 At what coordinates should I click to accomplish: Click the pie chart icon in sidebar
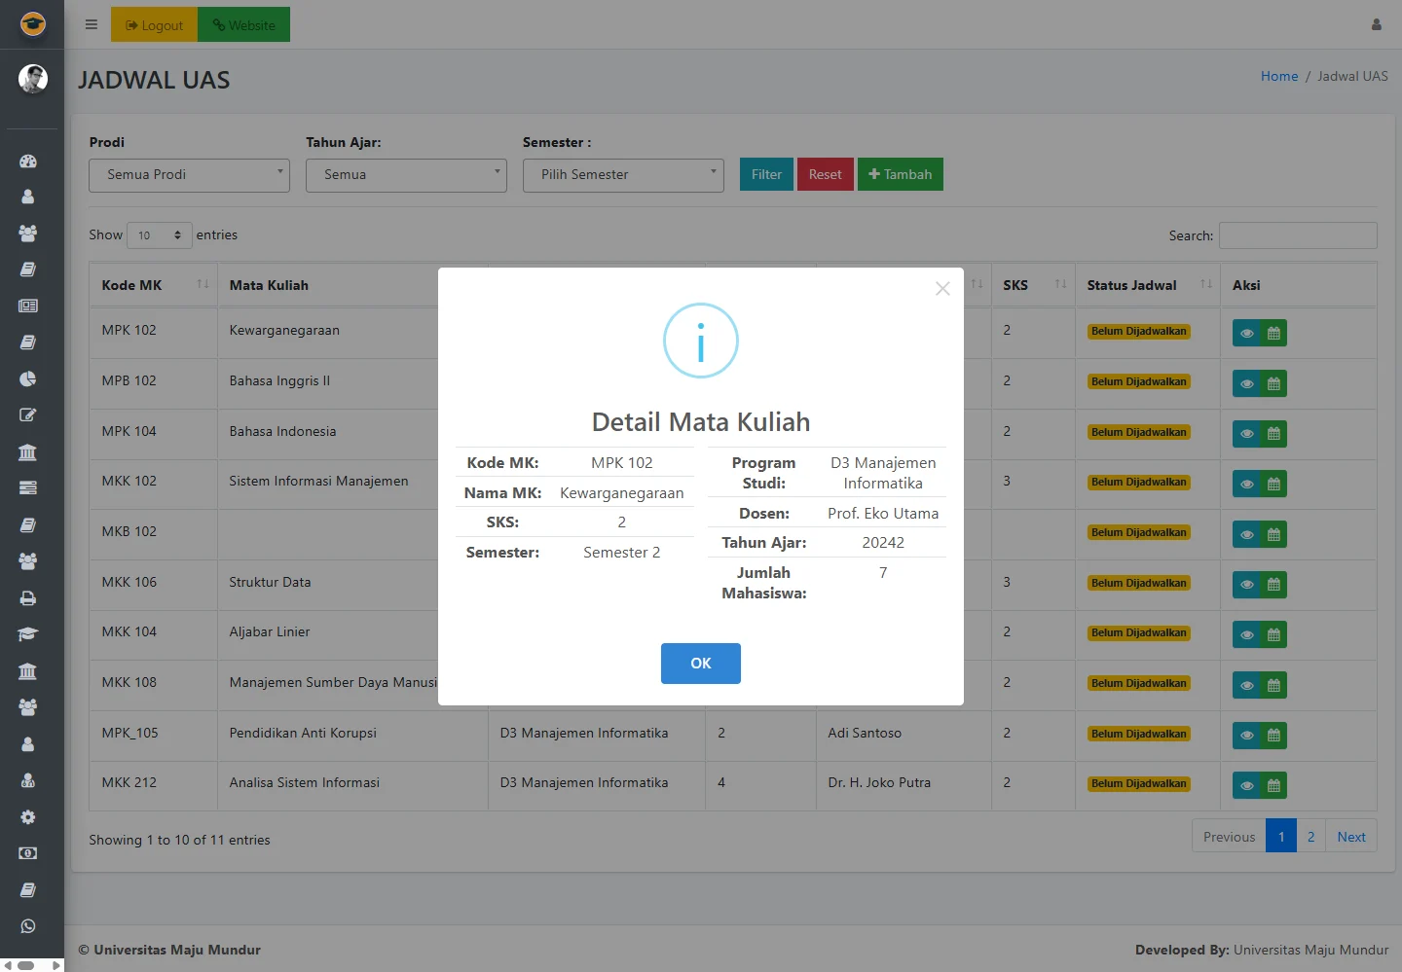[x=28, y=378]
